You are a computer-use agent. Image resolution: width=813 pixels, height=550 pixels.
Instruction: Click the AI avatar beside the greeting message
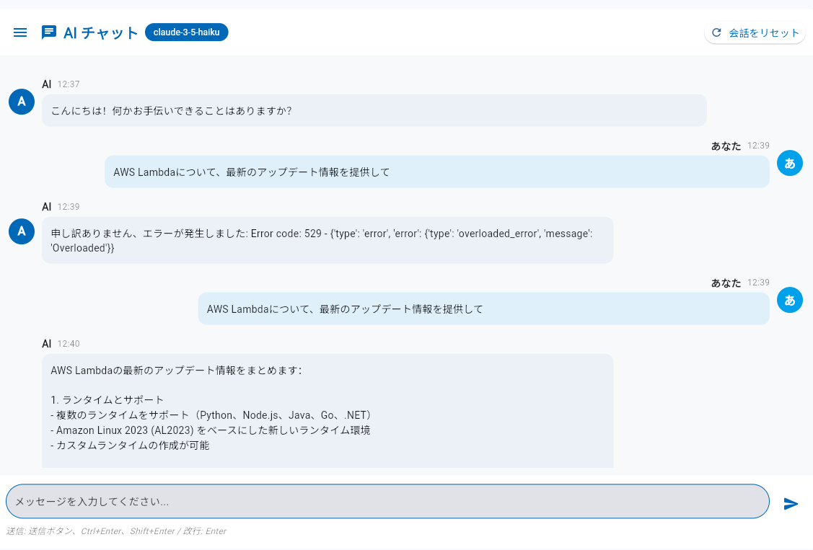22,102
